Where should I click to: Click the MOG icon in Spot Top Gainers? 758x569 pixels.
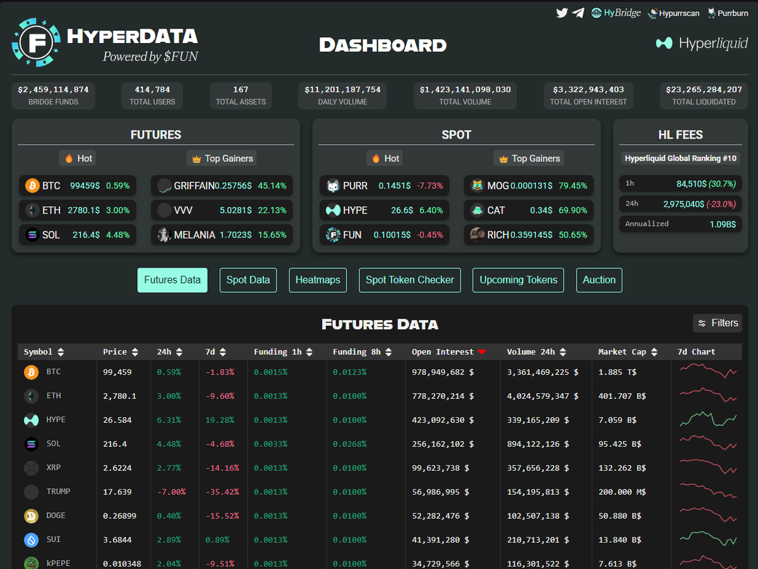tap(477, 186)
